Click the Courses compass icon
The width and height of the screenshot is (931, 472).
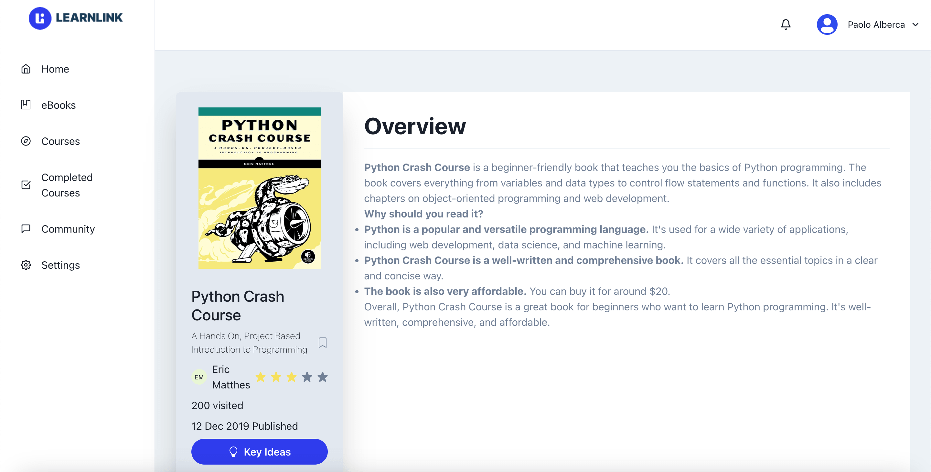(x=26, y=141)
